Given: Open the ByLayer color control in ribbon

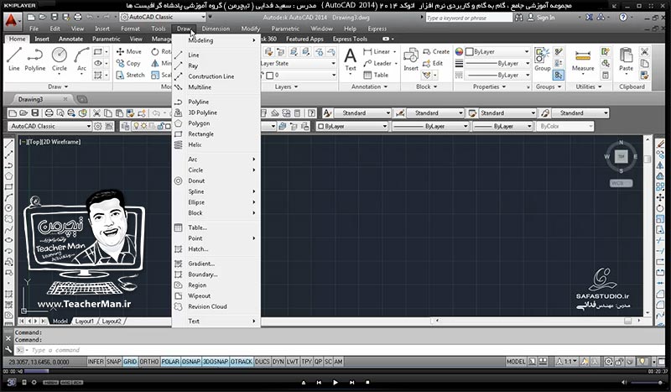Looking at the screenshot, I should click(x=497, y=51).
